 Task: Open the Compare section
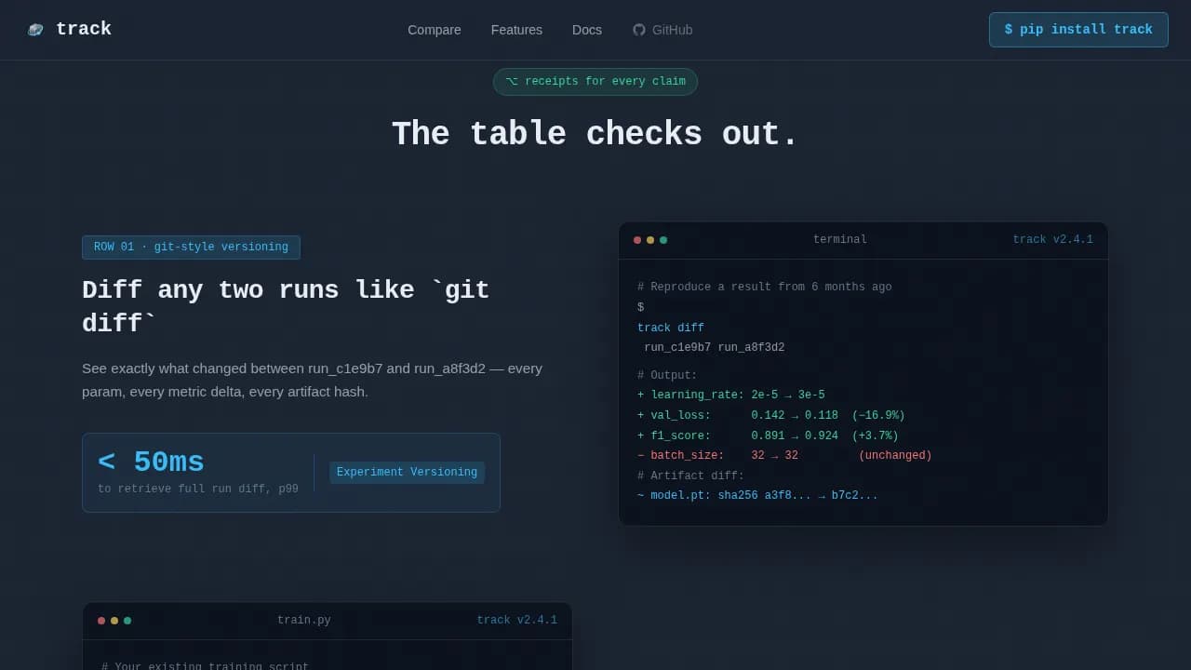click(434, 30)
